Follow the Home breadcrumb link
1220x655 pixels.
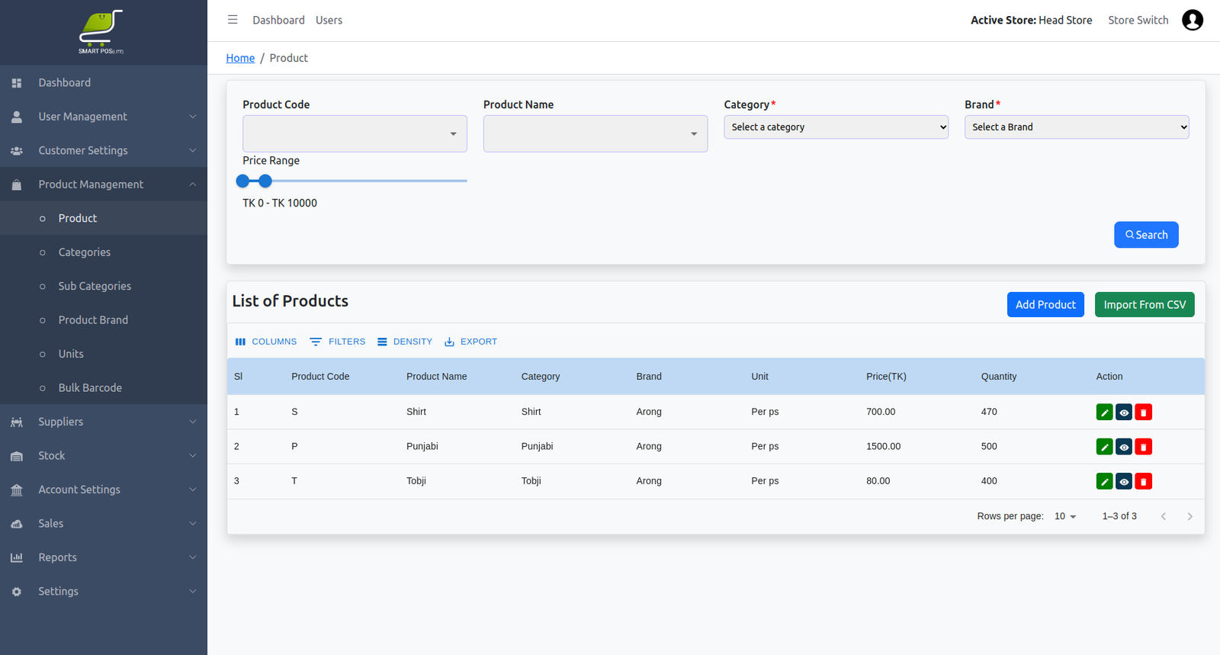240,58
